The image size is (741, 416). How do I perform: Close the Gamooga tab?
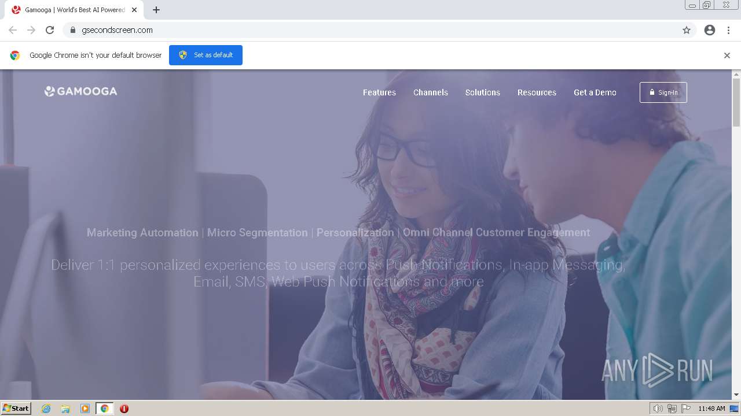[x=134, y=10]
